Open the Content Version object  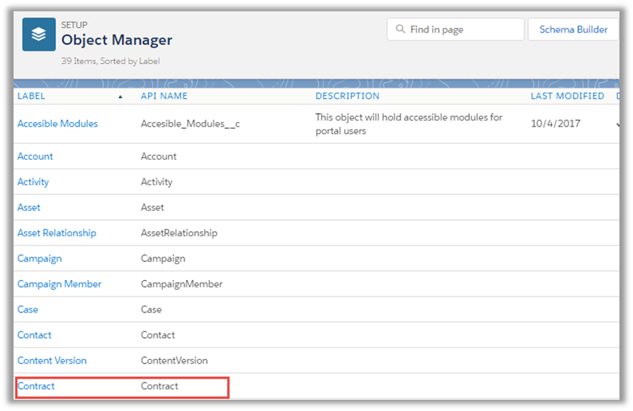(x=52, y=361)
